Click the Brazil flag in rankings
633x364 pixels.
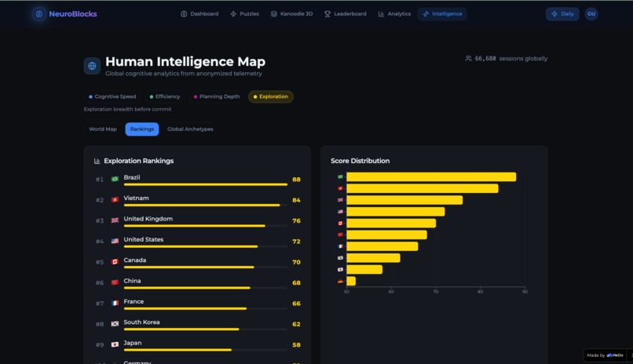click(115, 179)
